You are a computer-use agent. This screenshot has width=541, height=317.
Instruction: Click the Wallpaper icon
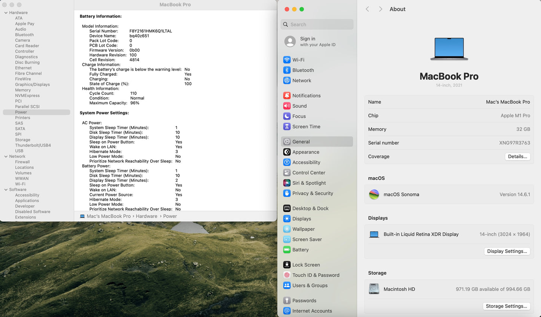click(287, 229)
